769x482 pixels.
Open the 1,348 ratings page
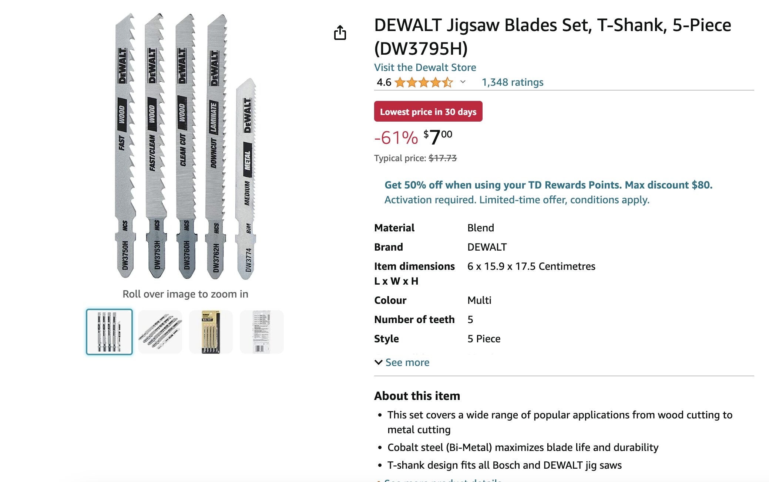512,82
